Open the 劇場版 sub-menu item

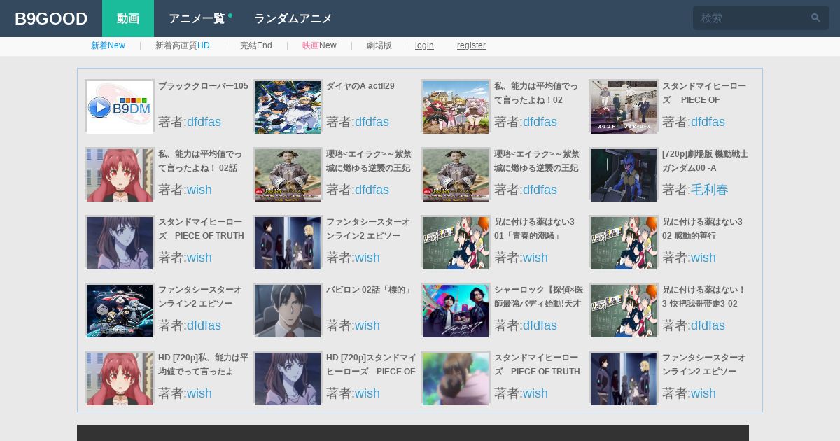coord(379,45)
